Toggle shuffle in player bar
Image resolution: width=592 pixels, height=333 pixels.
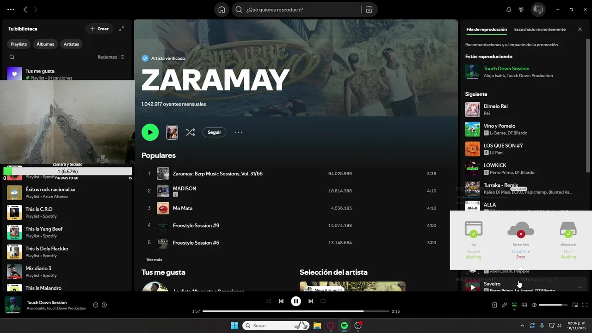coord(269,302)
